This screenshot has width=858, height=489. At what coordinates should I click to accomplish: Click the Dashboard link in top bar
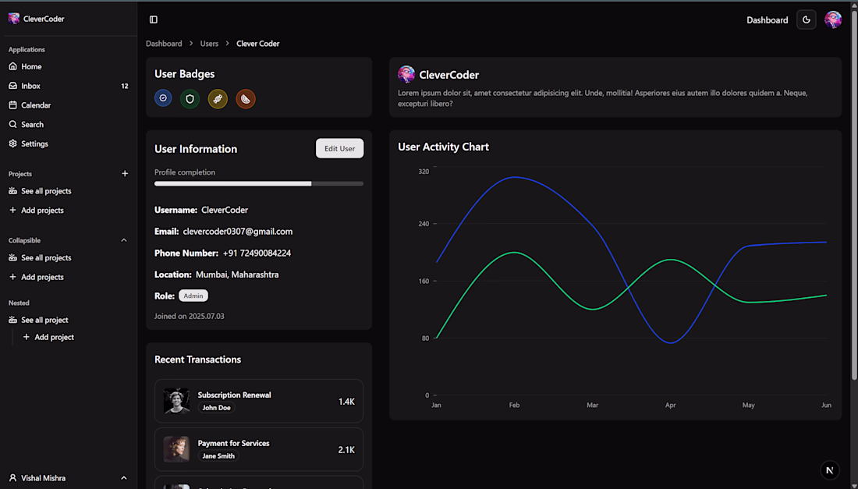[x=768, y=19]
